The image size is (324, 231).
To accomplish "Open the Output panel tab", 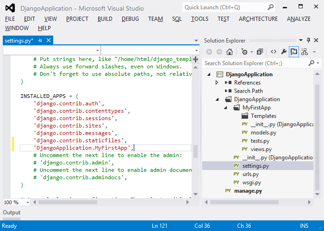I will click(x=12, y=213).
